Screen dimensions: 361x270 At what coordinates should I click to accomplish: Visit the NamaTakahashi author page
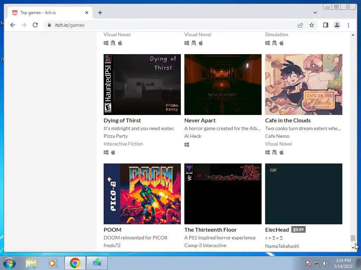pos(282,246)
